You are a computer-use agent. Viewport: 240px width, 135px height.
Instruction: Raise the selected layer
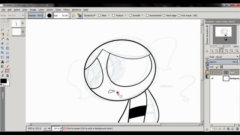click(x=220, y=129)
